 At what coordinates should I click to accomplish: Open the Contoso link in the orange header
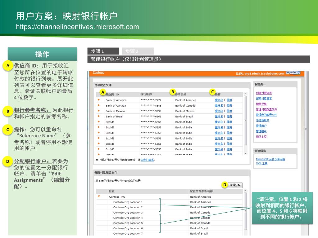98,73
